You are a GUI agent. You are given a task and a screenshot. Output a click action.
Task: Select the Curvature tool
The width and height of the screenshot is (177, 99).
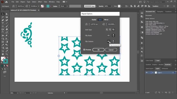pos(7,20)
